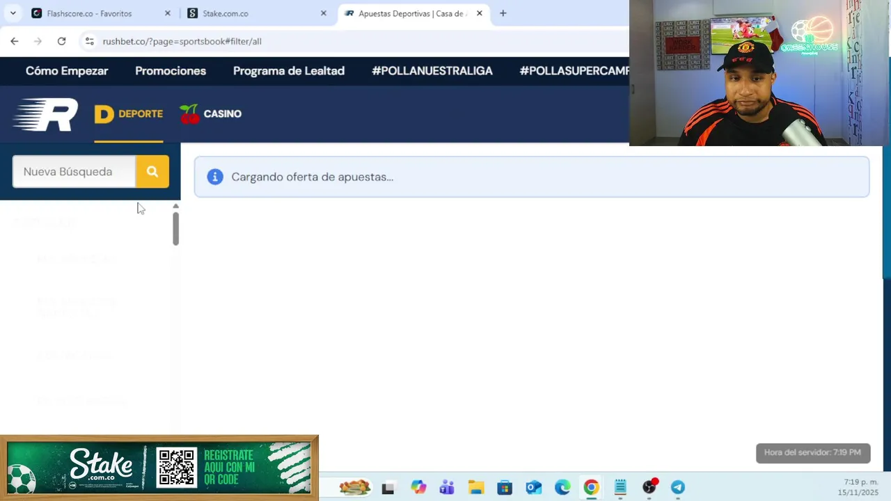Select the Casino section
This screenshot has height=501, width=891.
(211, 114)
